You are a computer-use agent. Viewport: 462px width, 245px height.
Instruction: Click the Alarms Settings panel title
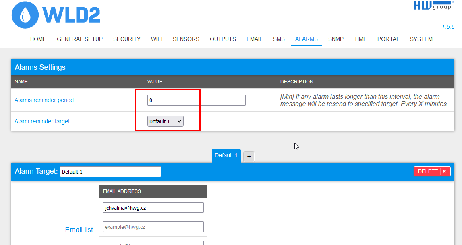coord(40,67)
